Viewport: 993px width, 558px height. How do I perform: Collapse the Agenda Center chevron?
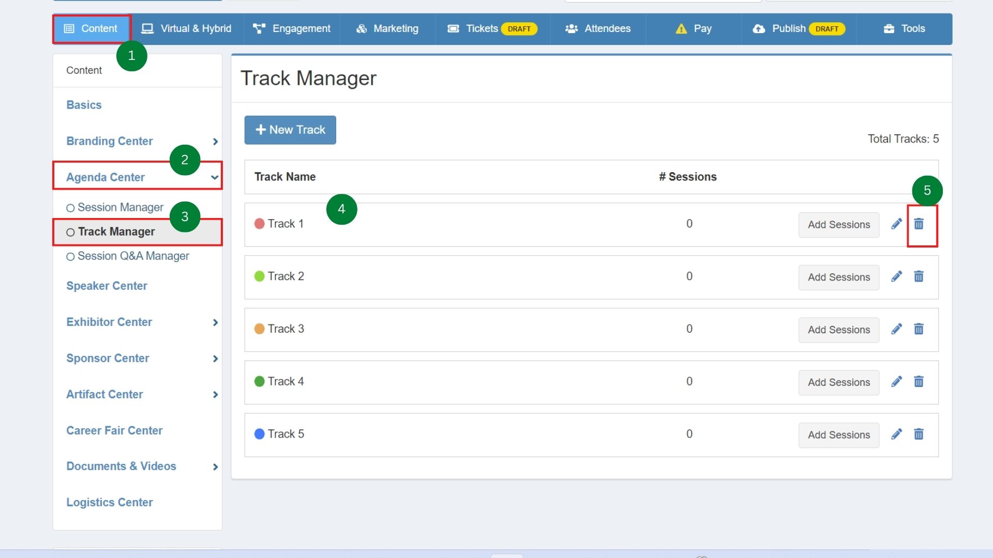[x=215, y=177]
